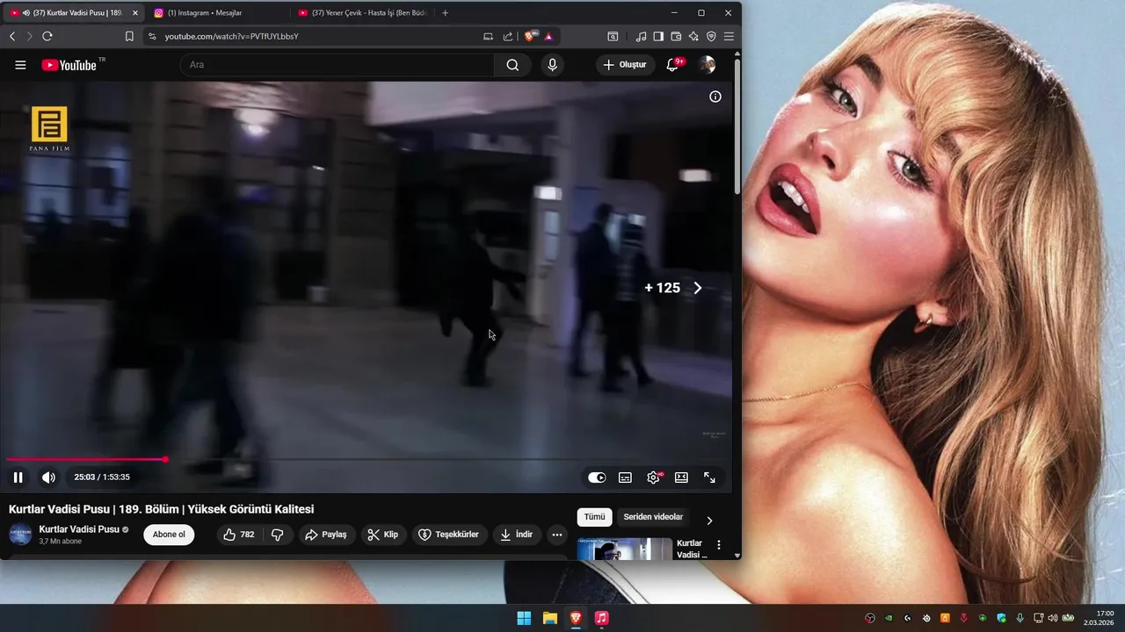Subscribe with Abone ol button

coord(169,535)
